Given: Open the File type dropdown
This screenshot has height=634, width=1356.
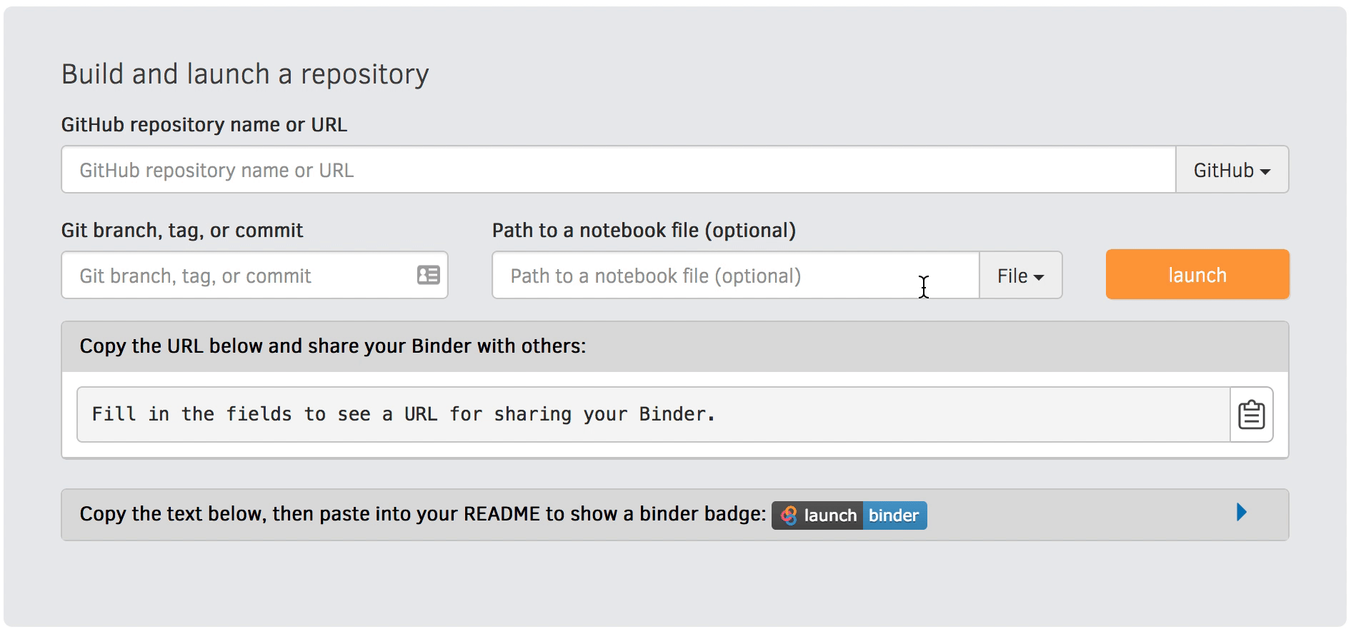Looking at the screenshot, I should coord(1020,276).
